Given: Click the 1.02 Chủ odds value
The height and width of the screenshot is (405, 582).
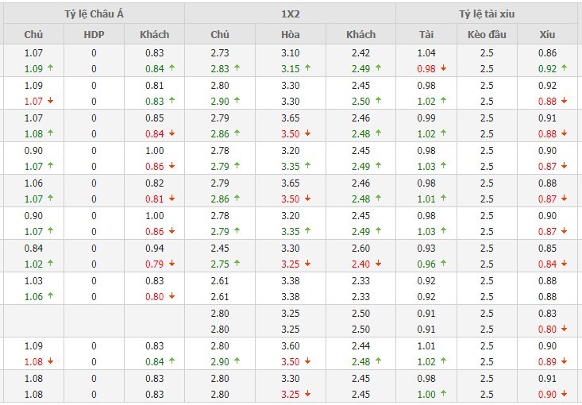Looking at the screenshot, I should [33, 264].
